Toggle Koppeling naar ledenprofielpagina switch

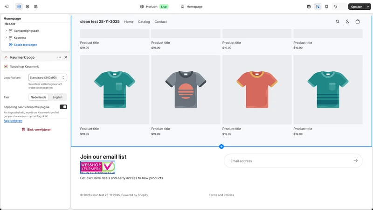click(x=63, y=107)
